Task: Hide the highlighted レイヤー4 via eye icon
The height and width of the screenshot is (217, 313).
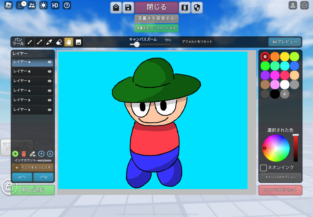Action: [x=49, y=62]
